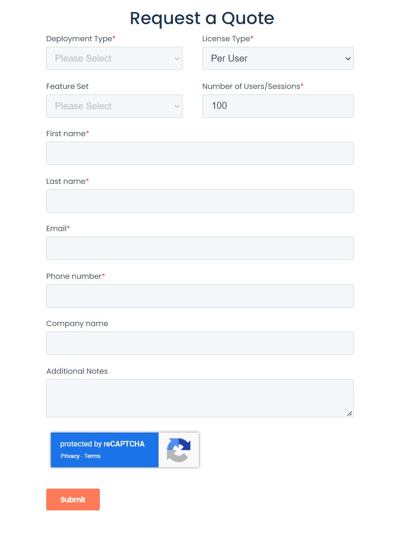Click the Request a Quote heading
The height and width of the screenshot is (534, 417).
point(202,18)
